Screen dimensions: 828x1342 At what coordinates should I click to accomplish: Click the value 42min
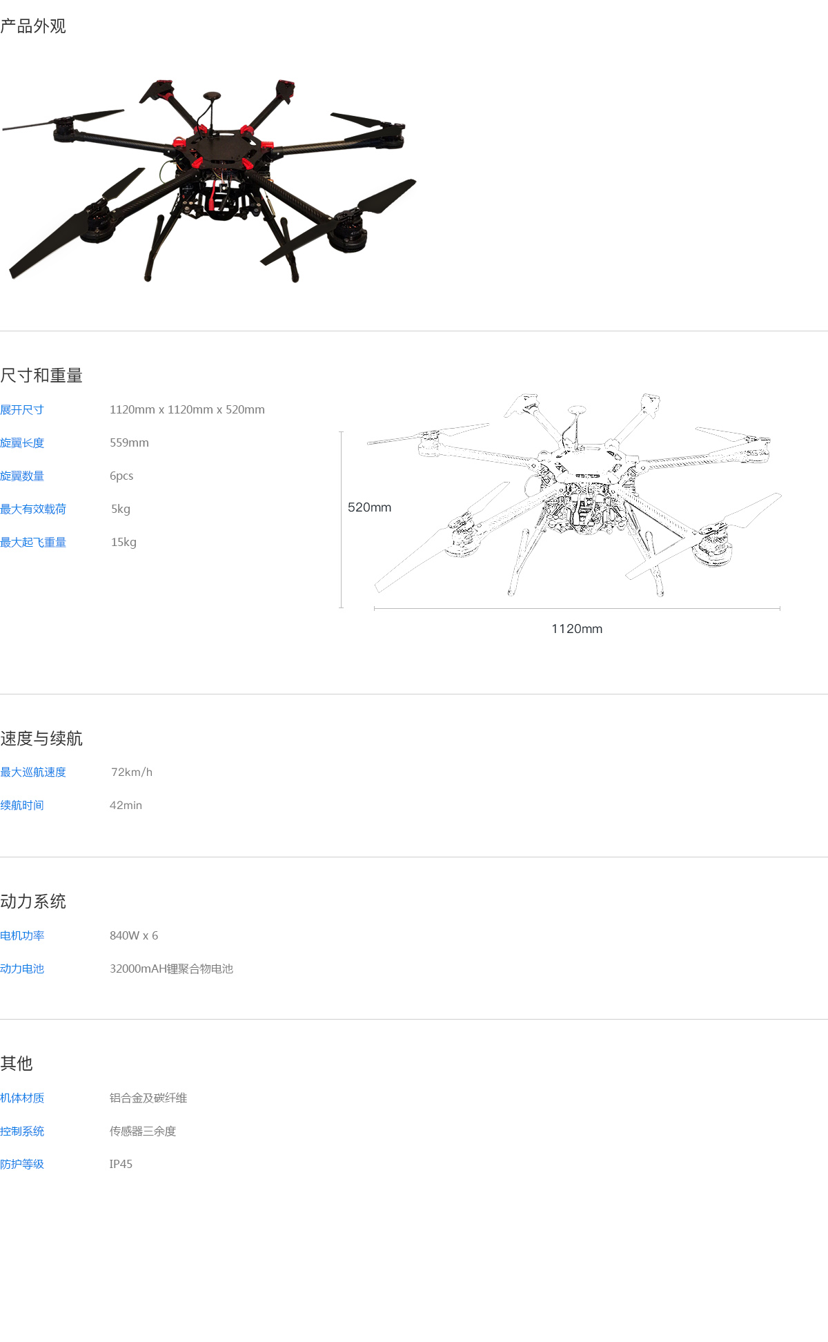click(126, 805)
